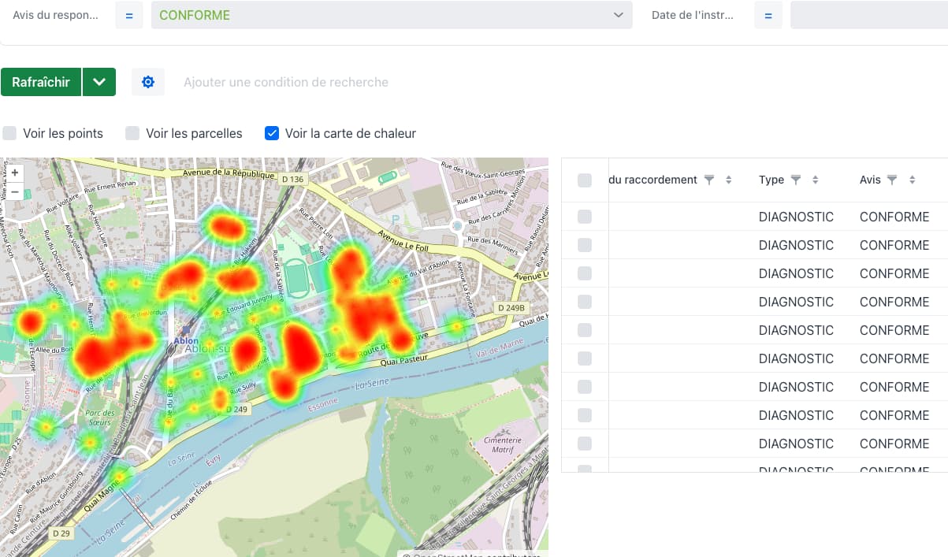Click the equals operator icon near Avis du respon
Image resolution: width=948 pixels, height=557 pixels.
click(128, 14)
